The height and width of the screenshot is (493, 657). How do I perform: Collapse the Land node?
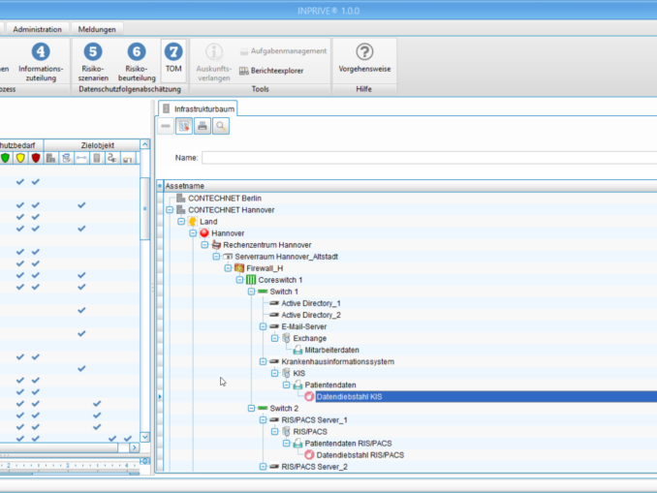tap(181, 222)
